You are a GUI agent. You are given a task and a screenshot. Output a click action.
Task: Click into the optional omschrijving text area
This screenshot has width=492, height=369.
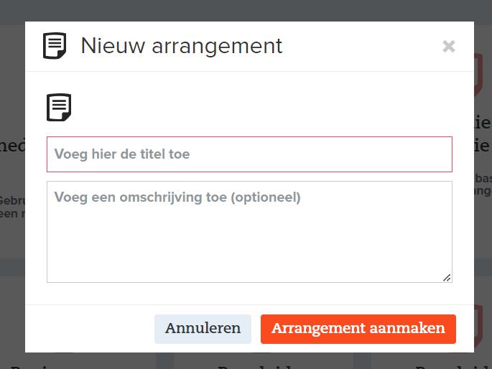pos(249,232)
